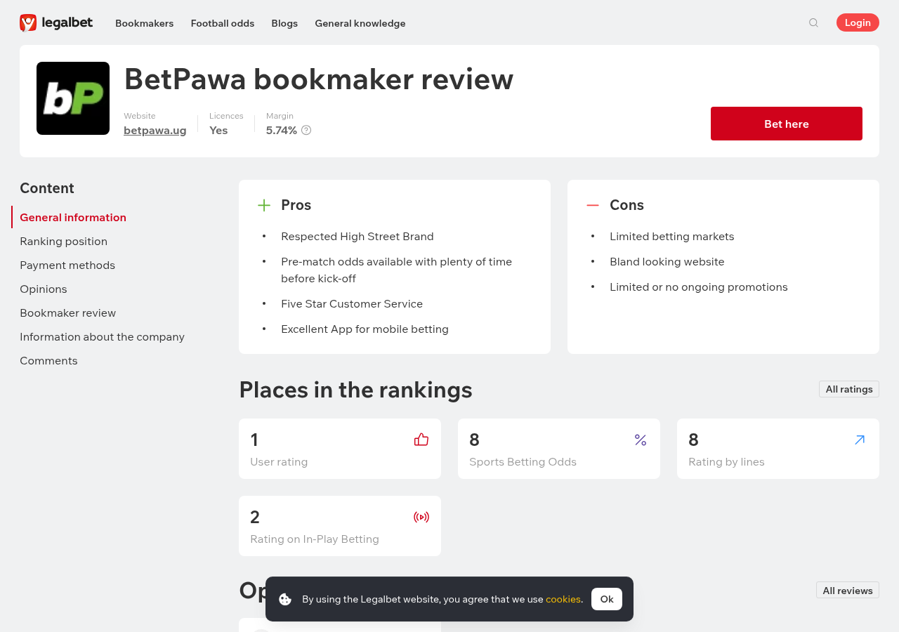Open the betpawa.ug website link
Screen dimensions: 899x632
[155, 130]
